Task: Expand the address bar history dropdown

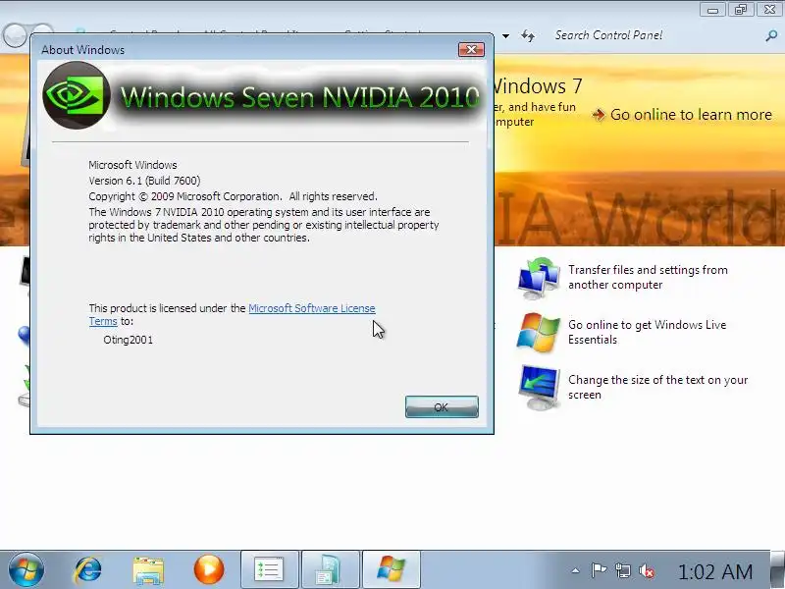Action: (505, 36)
